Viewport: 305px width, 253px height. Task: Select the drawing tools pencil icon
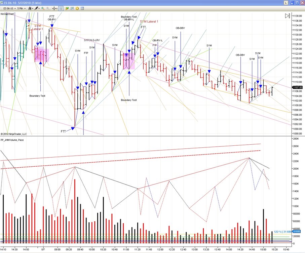tap(36, 8)
